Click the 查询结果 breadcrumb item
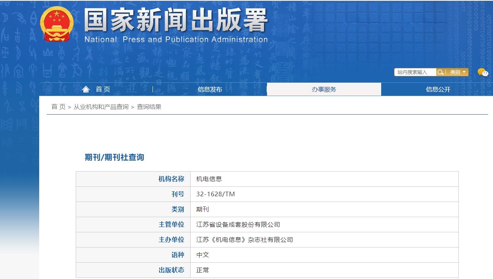This screenshot has width=493, height=279. 149,107
